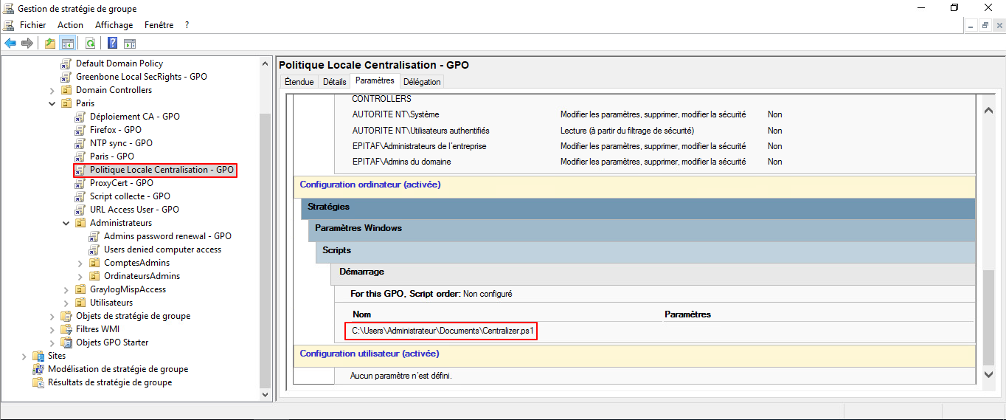Click the Up one level folder icon
The width and height of the screenshot is (1006, 420).
(x=50, y=43)
